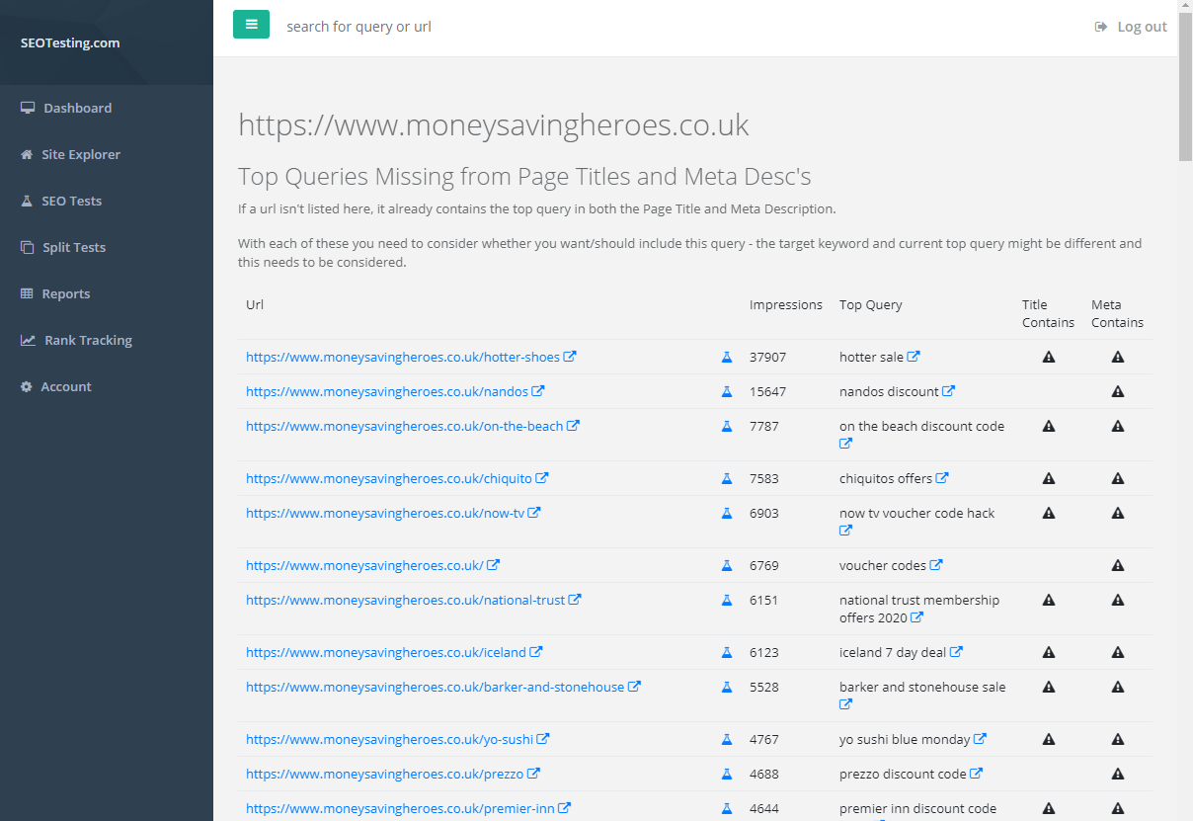Screen dimensions: 1193x821
Task: Click the moneysavingheroes.co.uk page heading
Action: click(494, 125)
